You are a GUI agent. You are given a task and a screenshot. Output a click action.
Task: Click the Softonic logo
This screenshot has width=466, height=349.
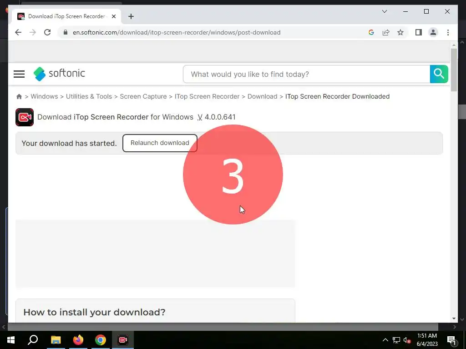coord(59,74)
